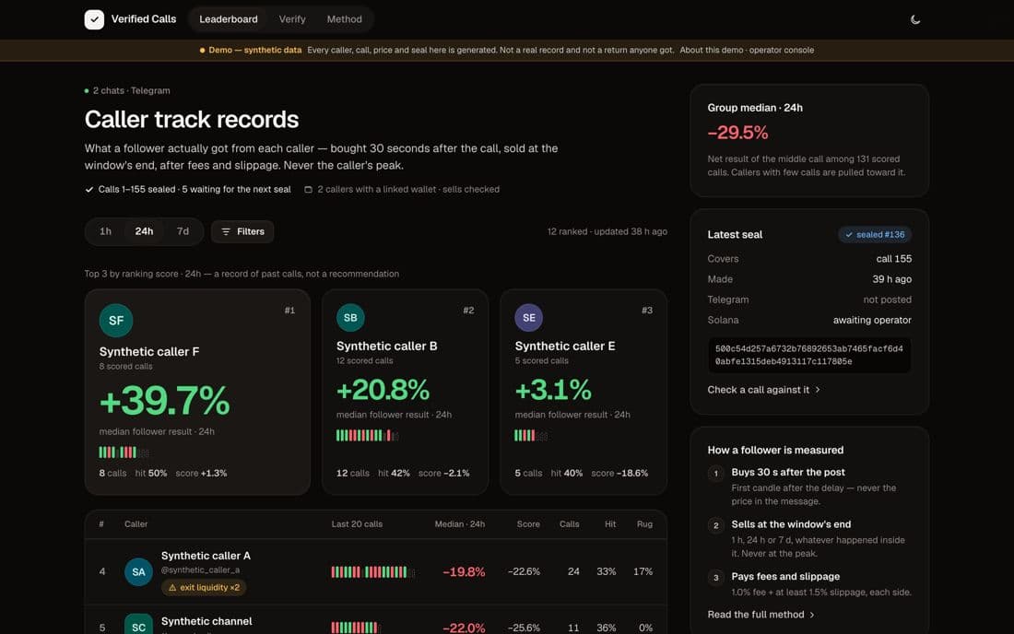Click the Buys 30 s after the post heading
Screen dimensions: 1014x634
coord(787,473)
